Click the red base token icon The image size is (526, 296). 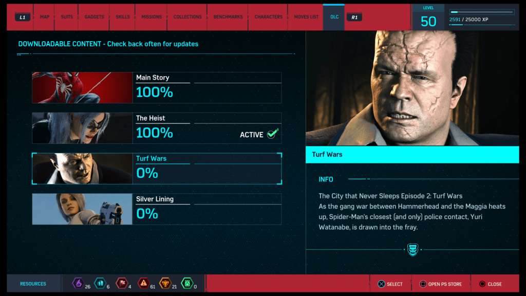pos(121,283)
